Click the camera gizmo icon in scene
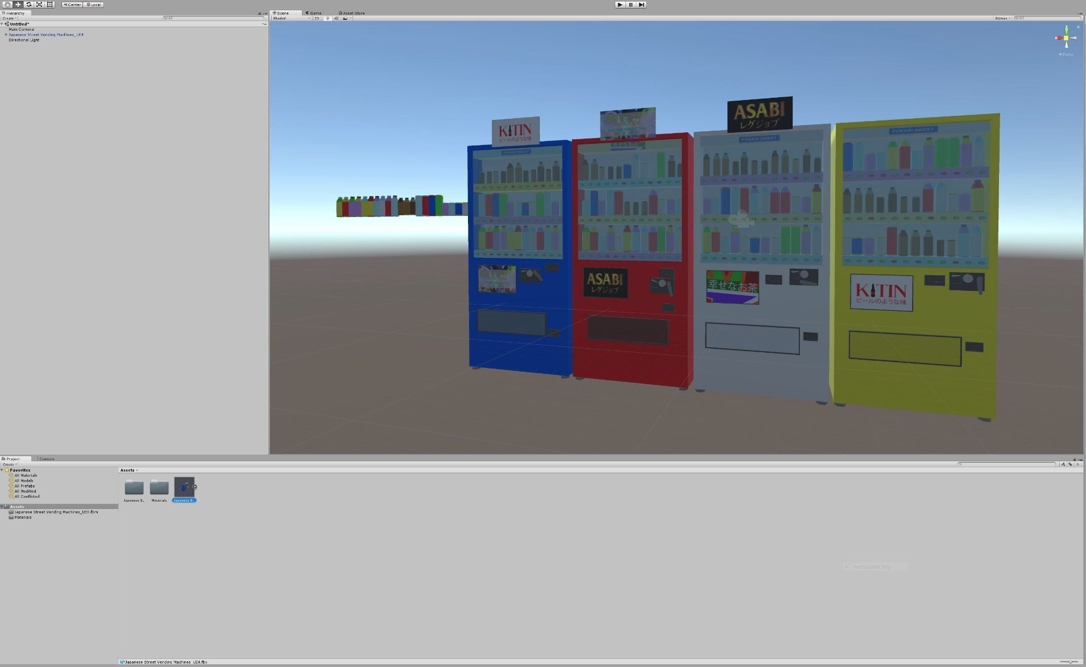 (742, 219)
